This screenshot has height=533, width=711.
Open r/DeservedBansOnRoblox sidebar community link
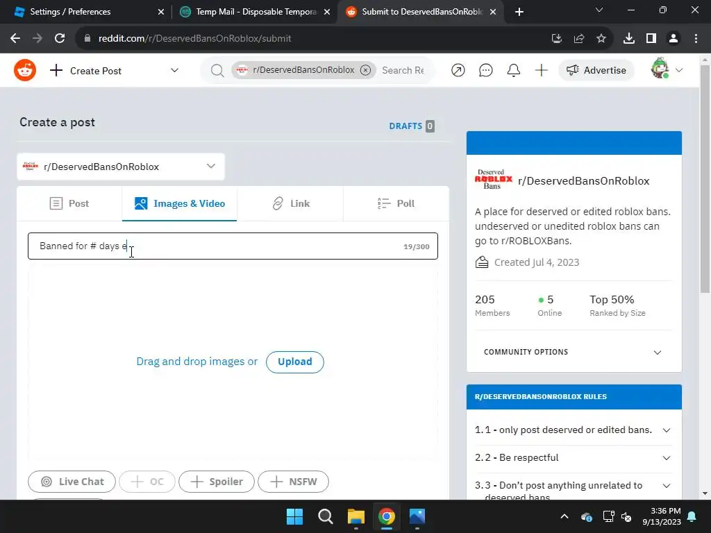coord(583,181)
